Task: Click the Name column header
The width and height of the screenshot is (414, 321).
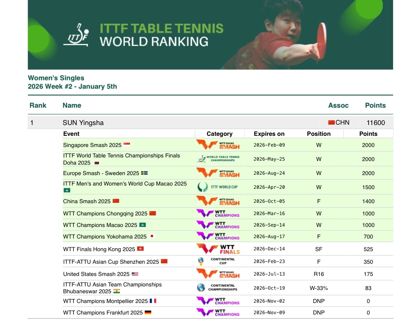Action: [x=72, y=106]
